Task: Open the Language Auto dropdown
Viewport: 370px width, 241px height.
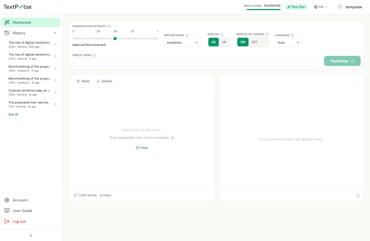Action: click(288, 43)
